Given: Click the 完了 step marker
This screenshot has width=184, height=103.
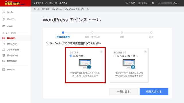Looking at the screenshot, I should tap(151, 33).
